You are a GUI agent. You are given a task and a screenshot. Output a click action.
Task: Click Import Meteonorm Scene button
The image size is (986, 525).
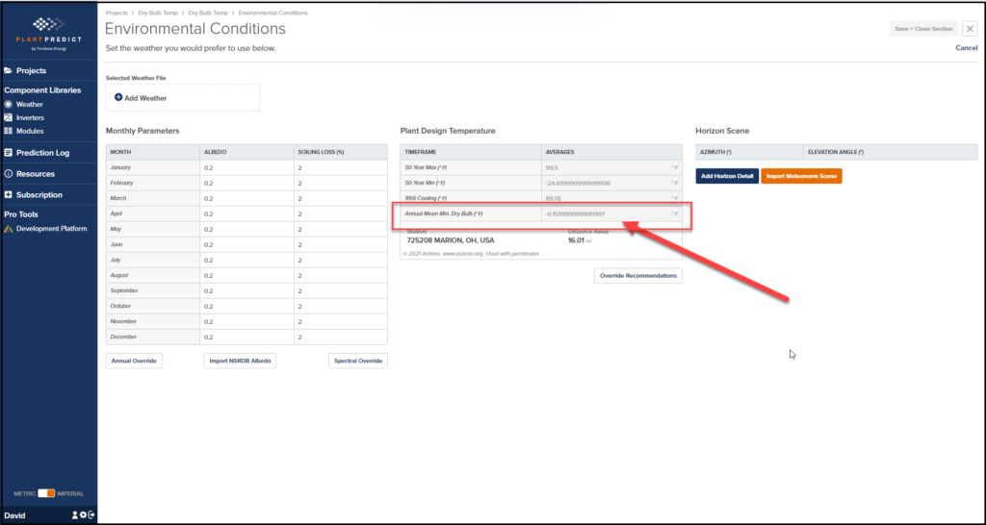[x=801, y=176]
